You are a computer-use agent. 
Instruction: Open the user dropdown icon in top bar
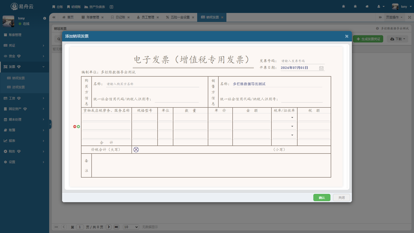(x=381, y=6)
